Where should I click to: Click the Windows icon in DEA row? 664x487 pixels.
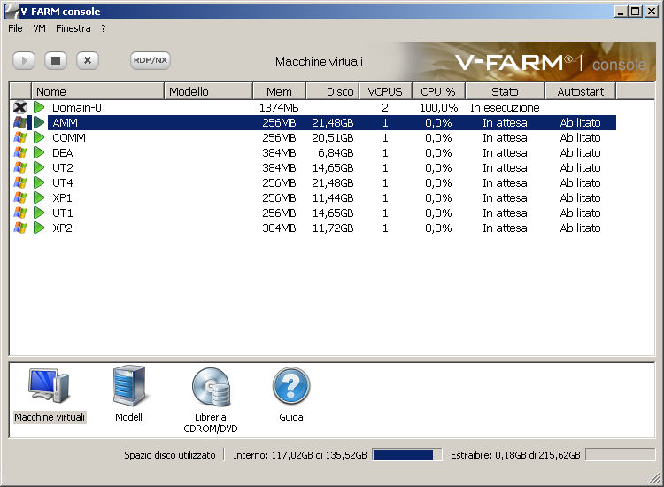(19, 153)
